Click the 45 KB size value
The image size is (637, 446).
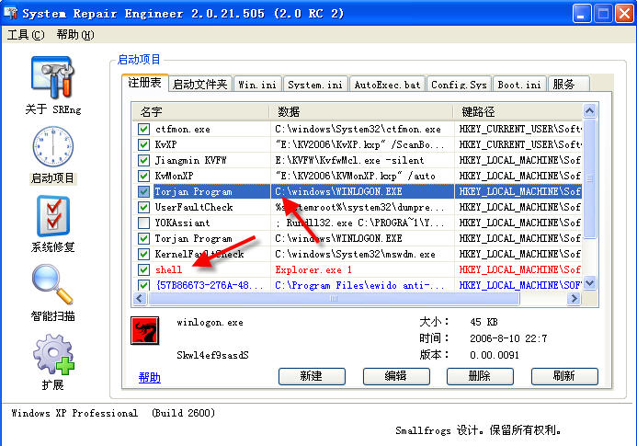click(x=483, y=322)
